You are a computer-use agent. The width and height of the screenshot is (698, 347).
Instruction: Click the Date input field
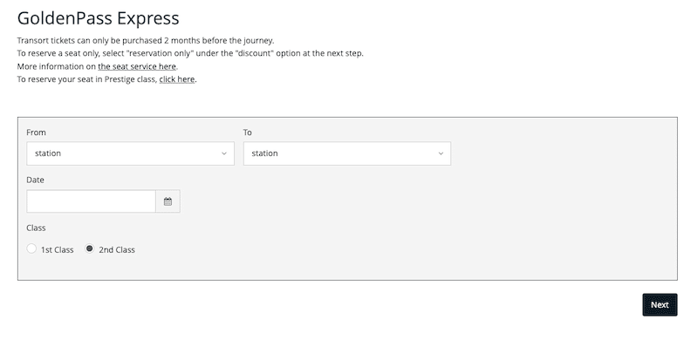92,201
